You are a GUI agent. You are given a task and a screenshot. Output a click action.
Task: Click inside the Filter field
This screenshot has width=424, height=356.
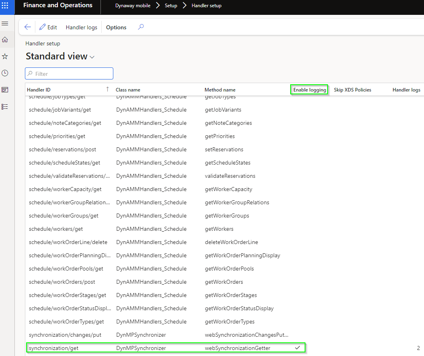coord(68,73)
